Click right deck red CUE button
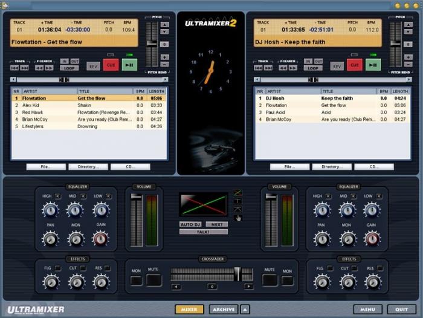The width and height of the screenshot is (423, 318). tap(355, 65)
